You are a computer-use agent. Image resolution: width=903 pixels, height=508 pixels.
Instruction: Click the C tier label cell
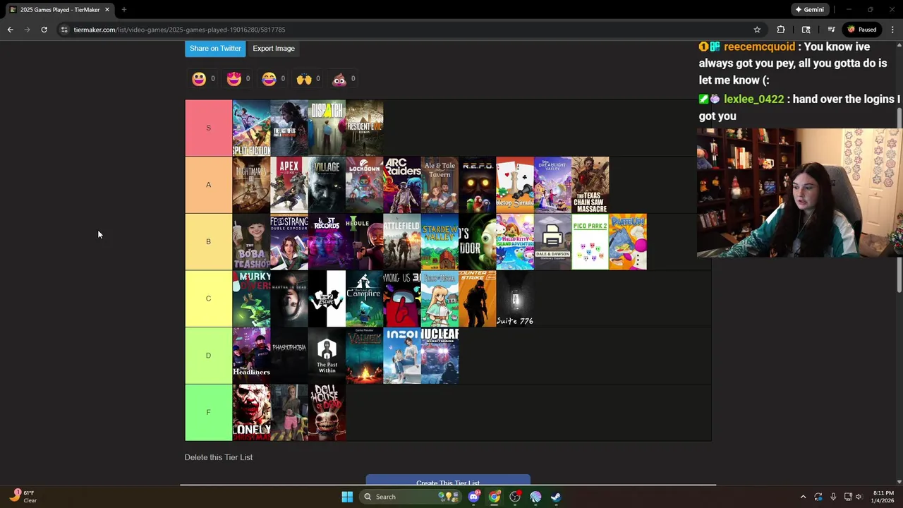[x=208, y=298]
